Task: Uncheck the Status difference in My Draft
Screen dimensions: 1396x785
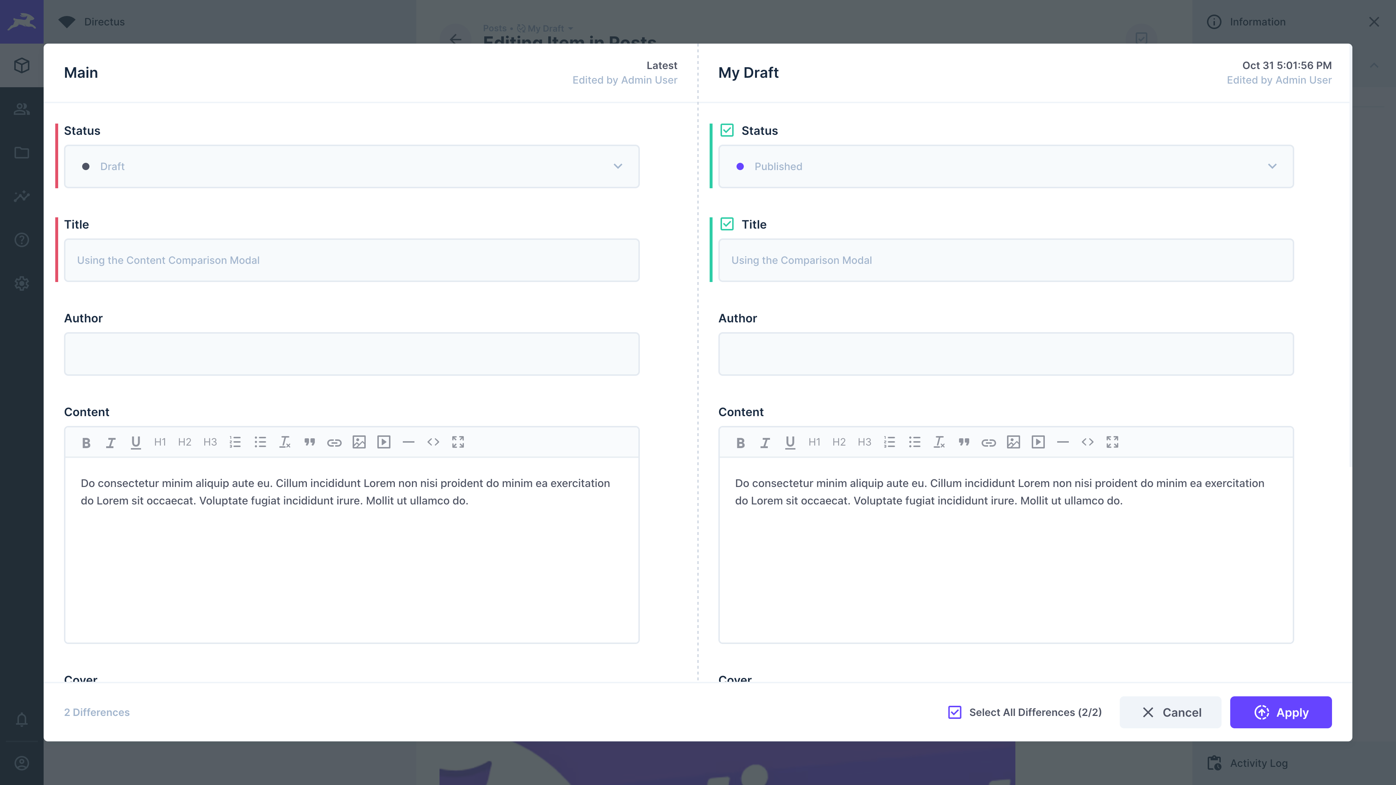Action: click(x=727, y=130)
